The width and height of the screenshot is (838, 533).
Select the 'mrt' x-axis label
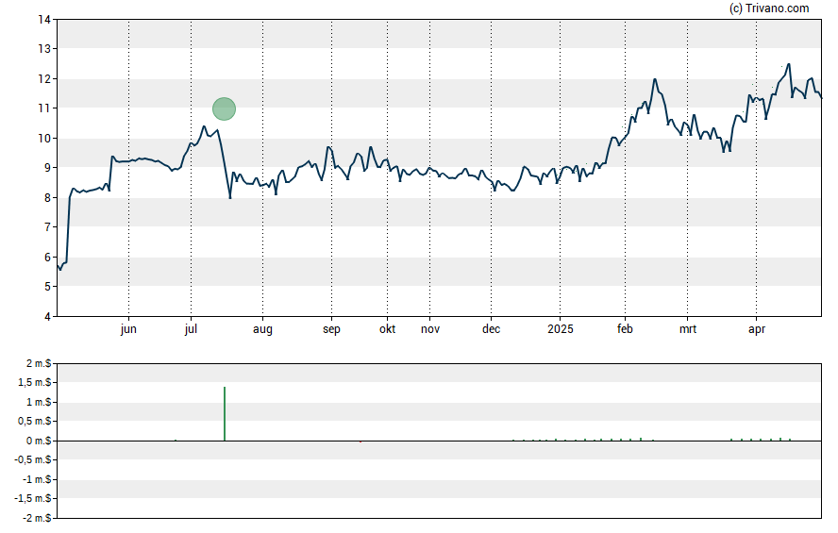pos(688,329)
